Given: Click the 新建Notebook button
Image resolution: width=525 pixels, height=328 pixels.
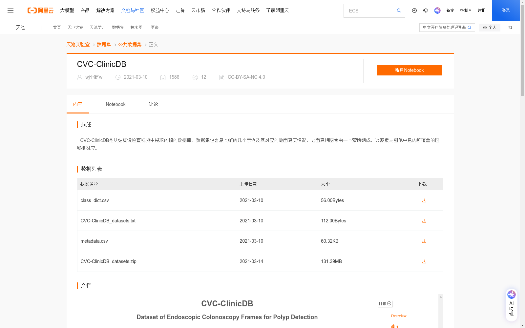Looking at the screenshot, I should coord(409,70).
